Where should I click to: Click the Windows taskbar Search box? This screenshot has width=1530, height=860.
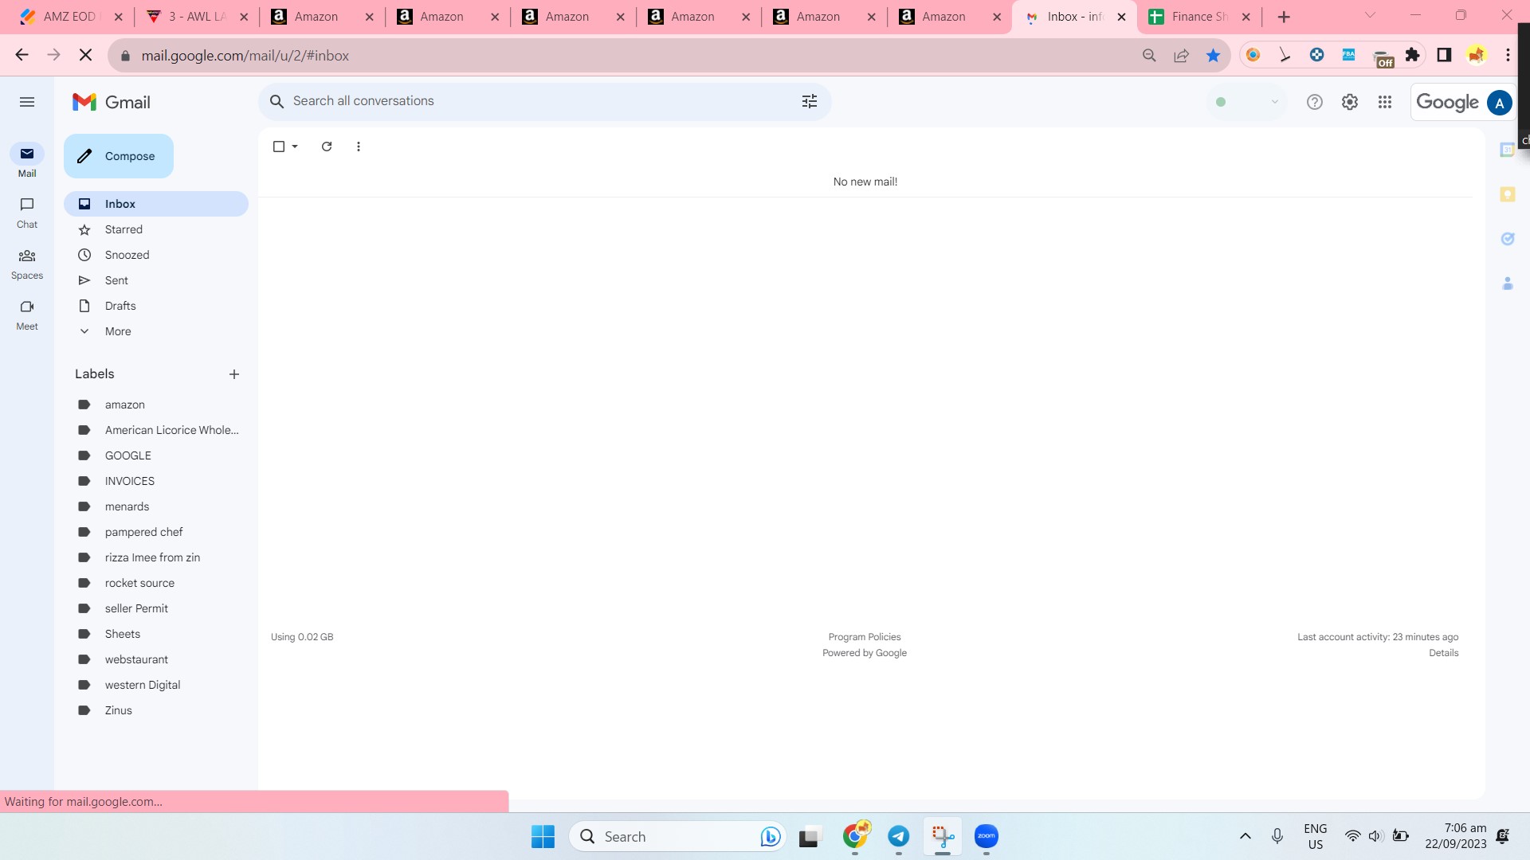pyautogui.click(x=677, y=836)
